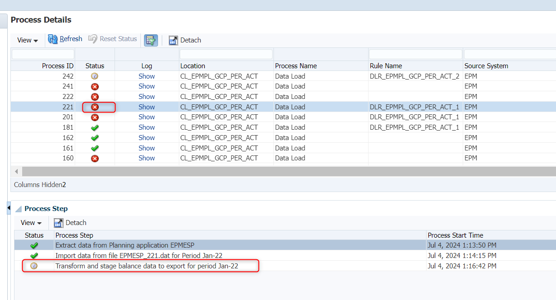The height and width of the screenshot is (300, 556).
Task: Select rule name DLR_EPMPL_GCP_PER_ACT_2 cell
Action: point(414,76)
